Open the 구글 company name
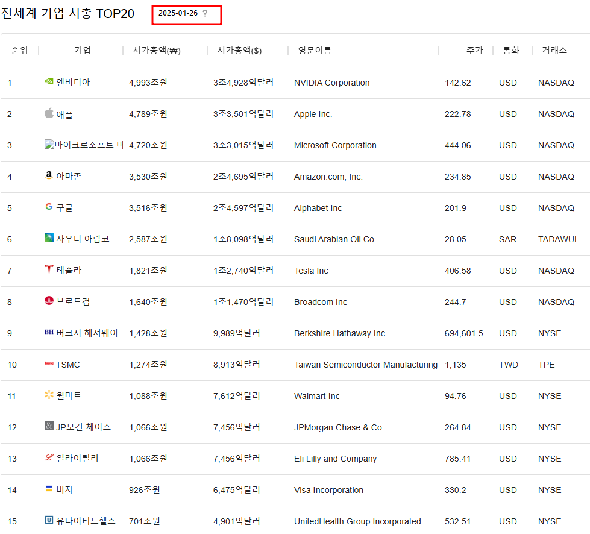 click(64, 208)
